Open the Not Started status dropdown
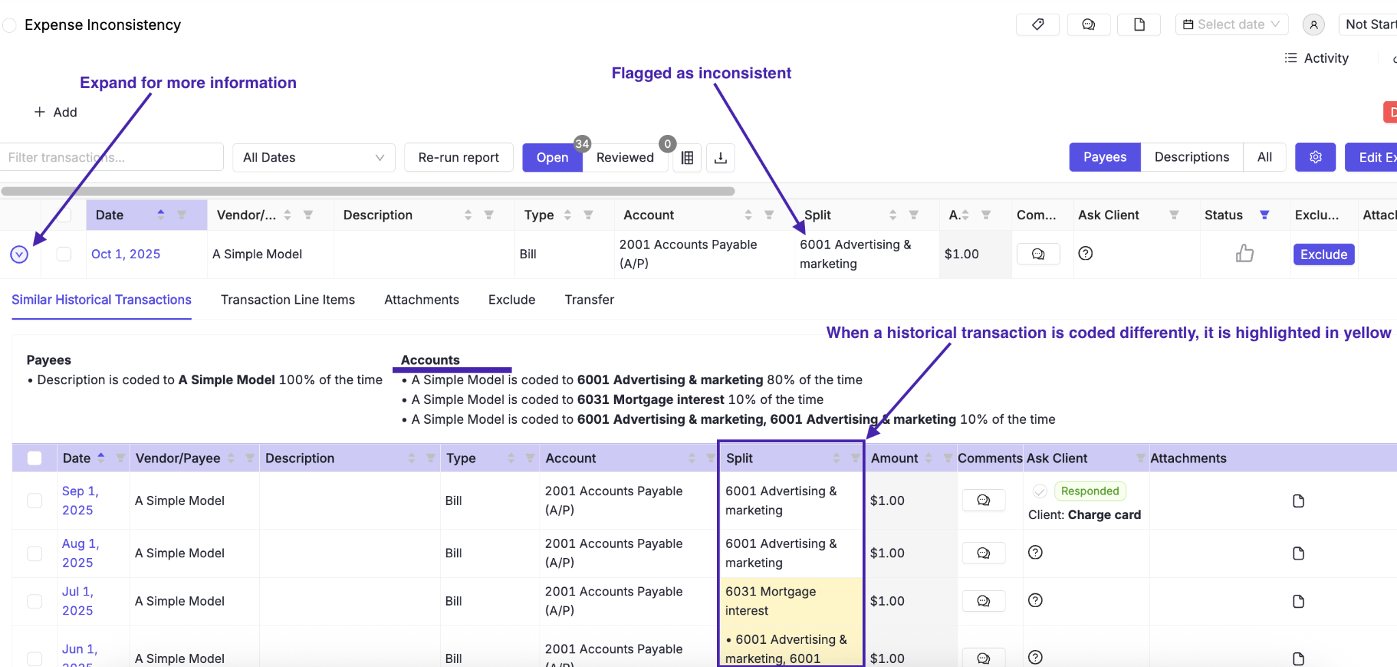The image size is (1397, 667). coord(1368,25)
